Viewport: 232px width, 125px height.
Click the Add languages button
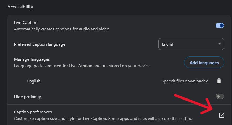204,62
